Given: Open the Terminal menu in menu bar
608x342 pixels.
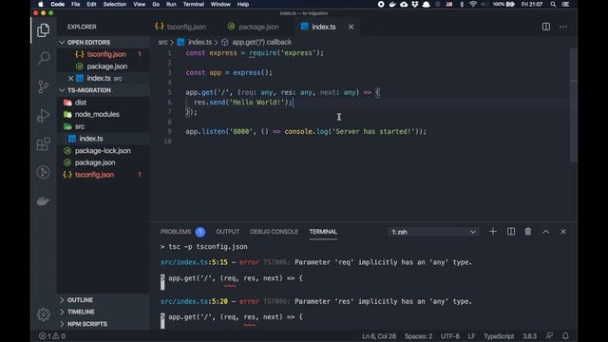Looking at the screenshot, I should point(194,4).
